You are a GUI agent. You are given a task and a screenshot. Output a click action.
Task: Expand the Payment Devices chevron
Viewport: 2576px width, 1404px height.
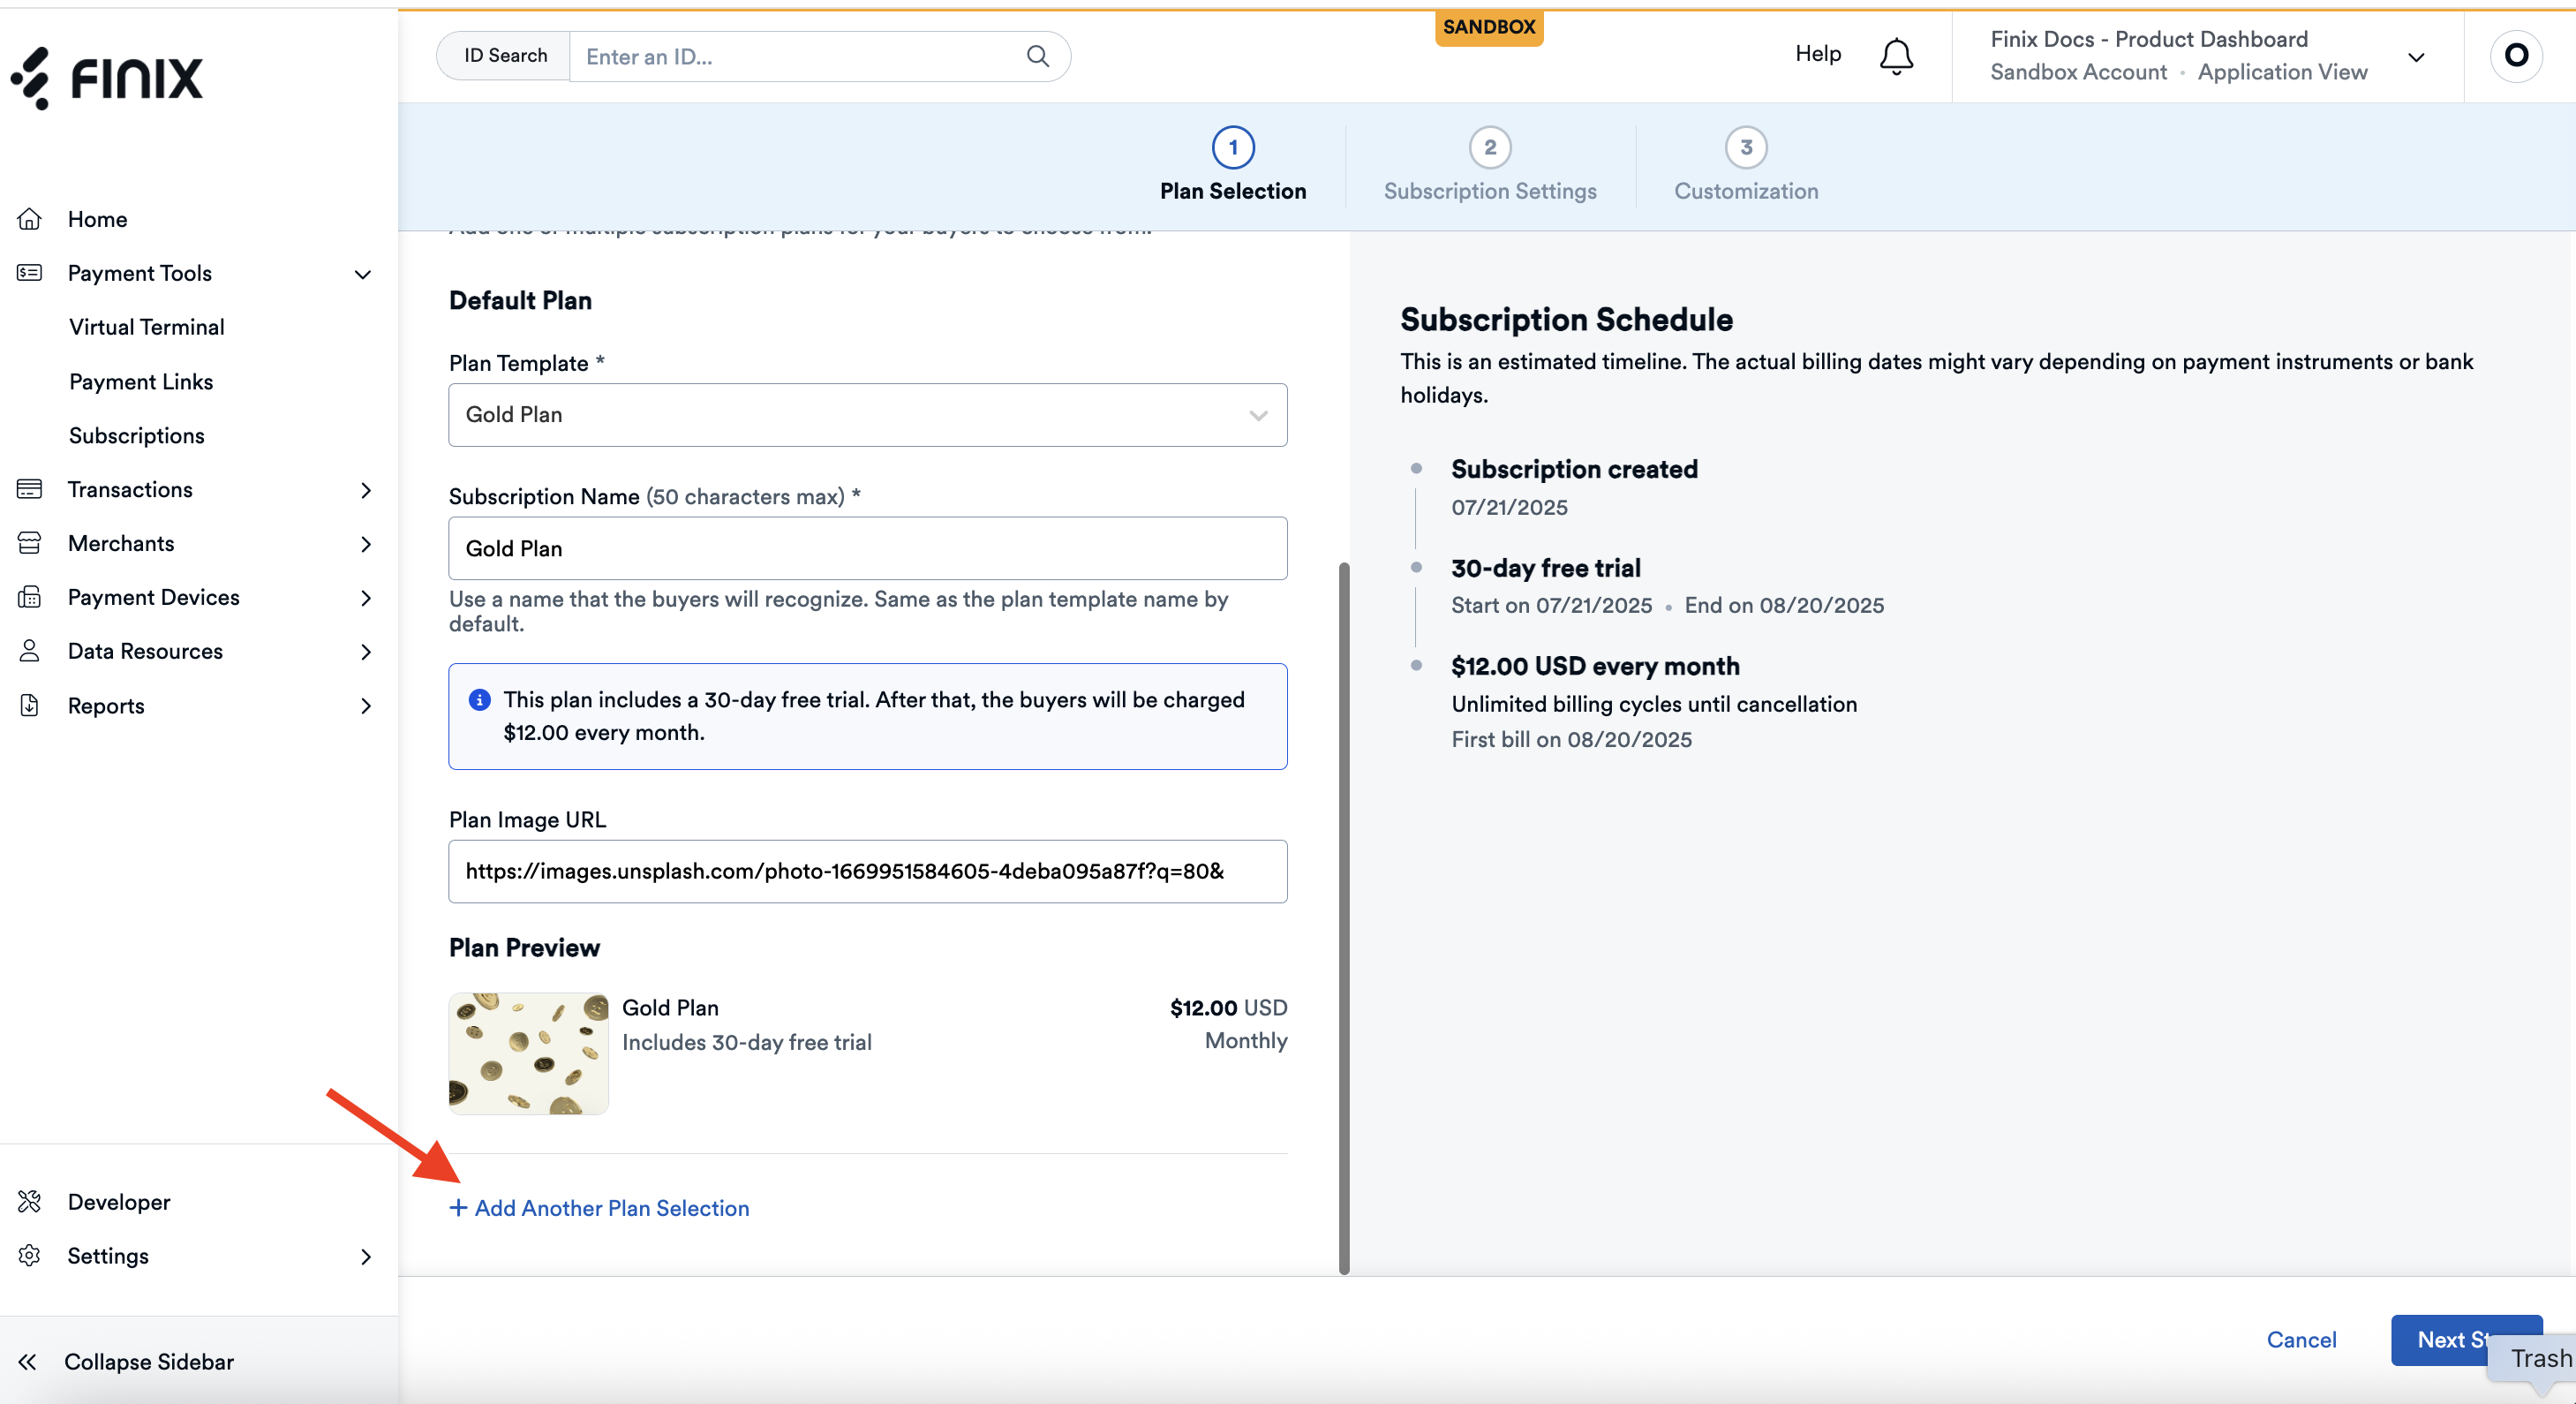(366, 598)
